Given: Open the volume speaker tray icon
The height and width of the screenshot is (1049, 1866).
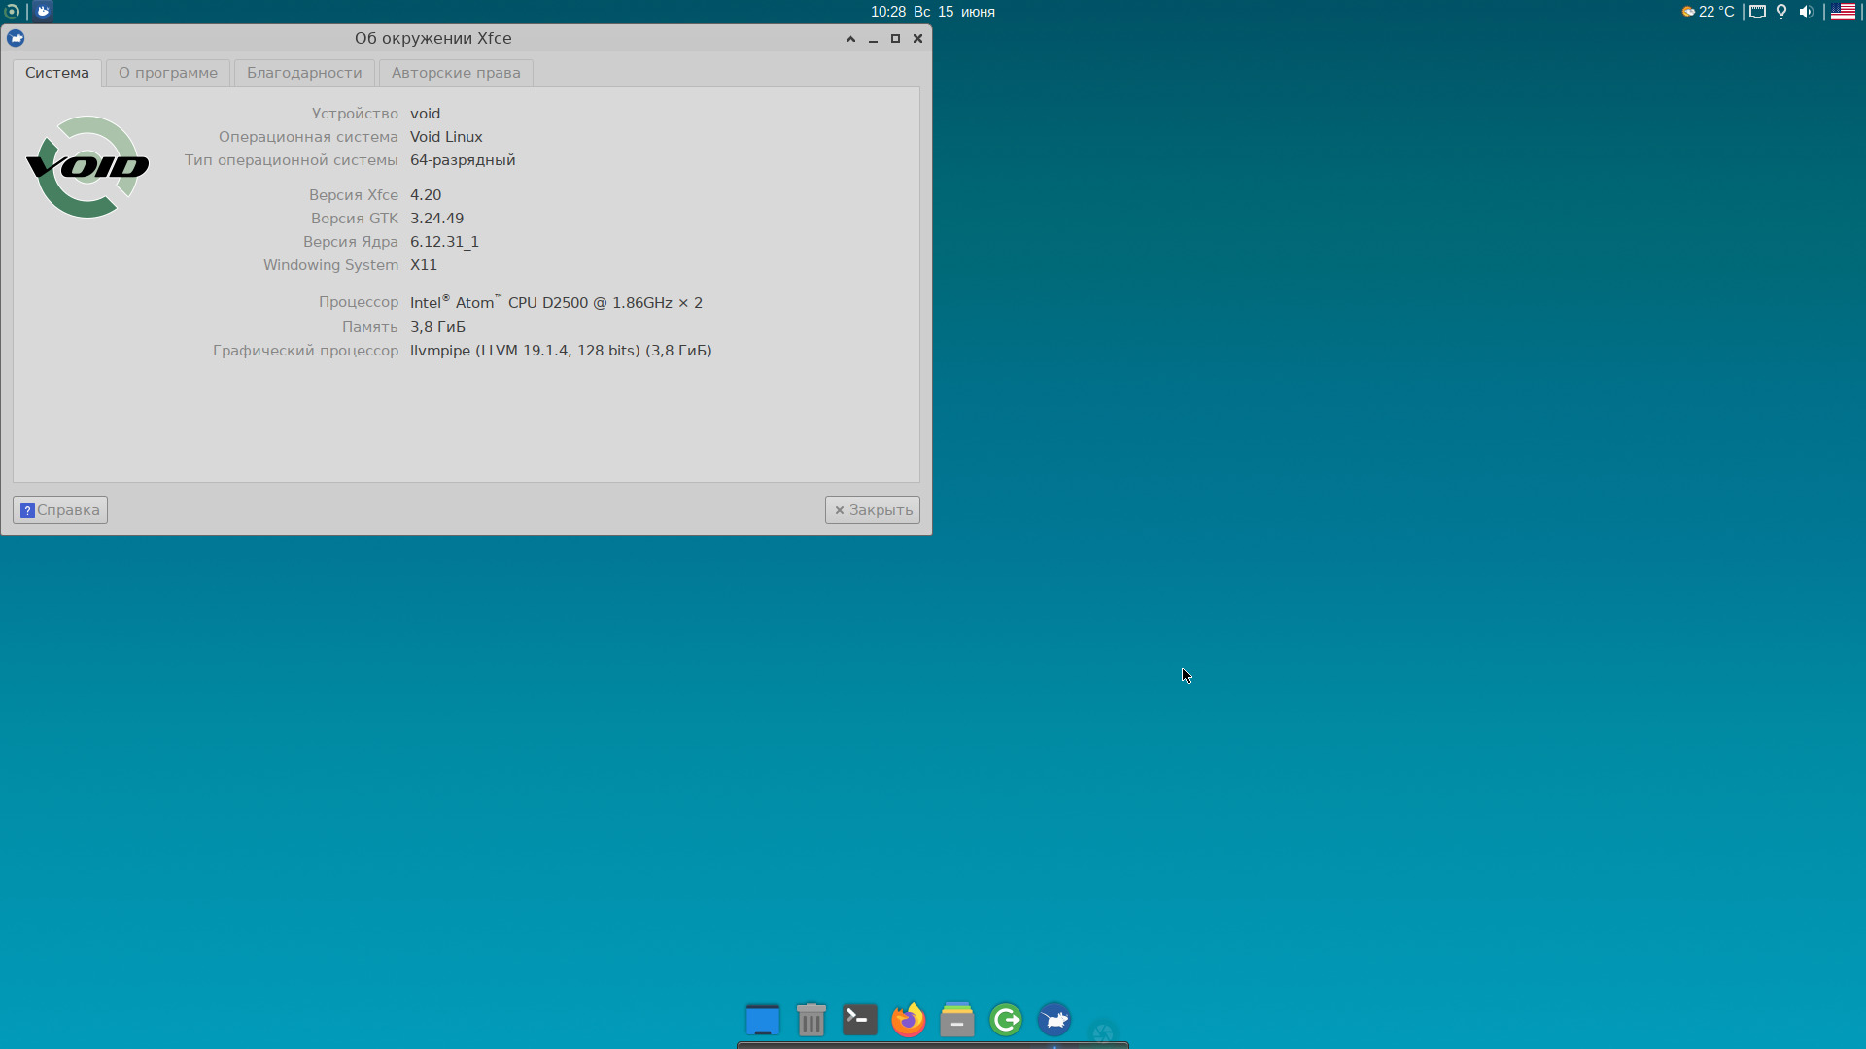Looking at the screenshot, I should coord(1806,12).
